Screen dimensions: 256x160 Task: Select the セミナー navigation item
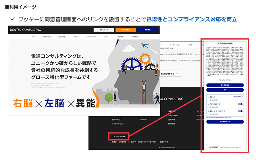76,37
